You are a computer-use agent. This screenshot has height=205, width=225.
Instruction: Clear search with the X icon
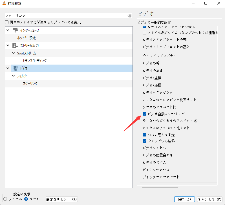pyautogui.click(x=129, y=16)
